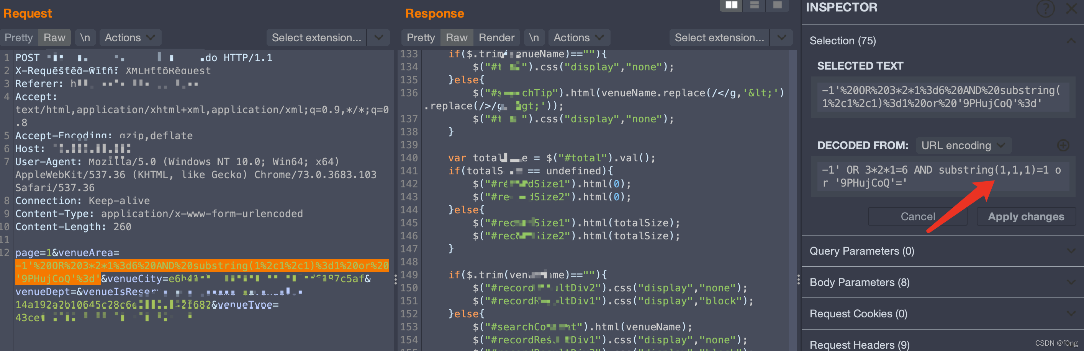Collapse the Selection (75) section
The height and width of the screenshot is (351, 1084).
point(1071,41)
